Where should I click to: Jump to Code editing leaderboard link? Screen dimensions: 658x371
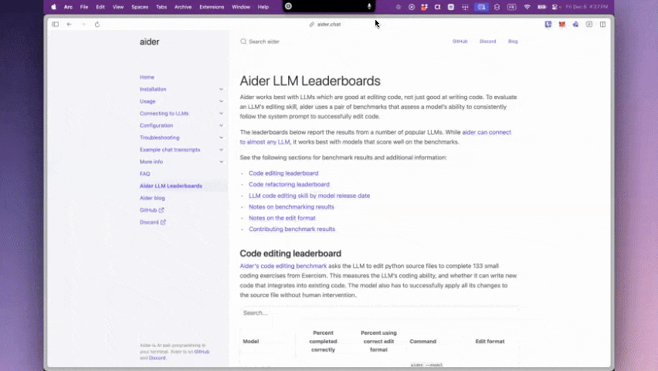[x=283, y=173]
